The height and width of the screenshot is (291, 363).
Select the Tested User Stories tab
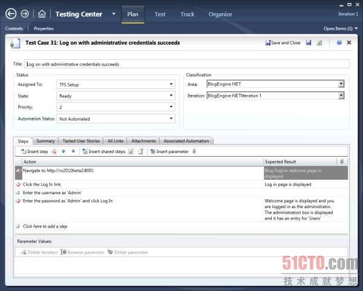[x=81, y=141]
